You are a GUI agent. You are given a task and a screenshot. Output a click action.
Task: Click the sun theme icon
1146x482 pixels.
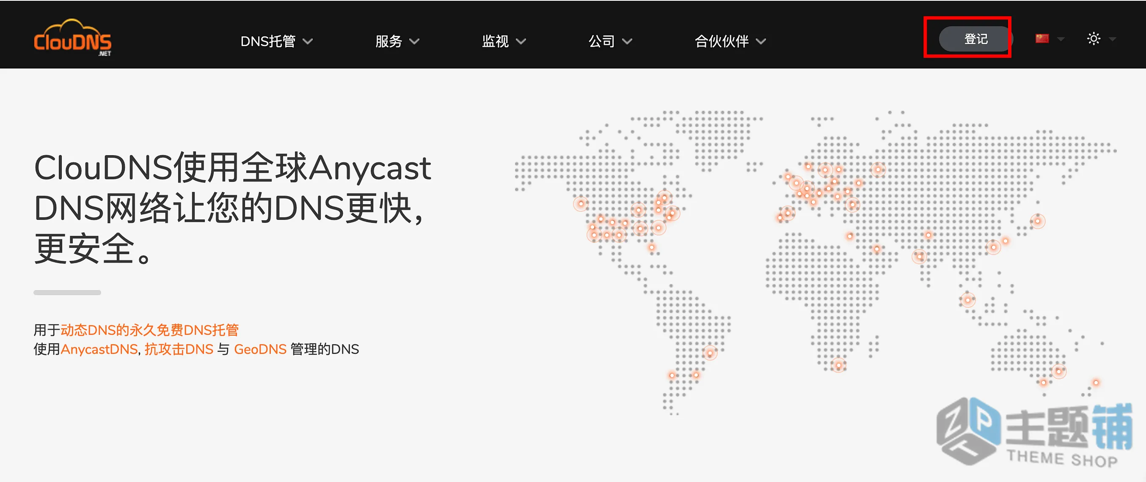click(1094, 38)
